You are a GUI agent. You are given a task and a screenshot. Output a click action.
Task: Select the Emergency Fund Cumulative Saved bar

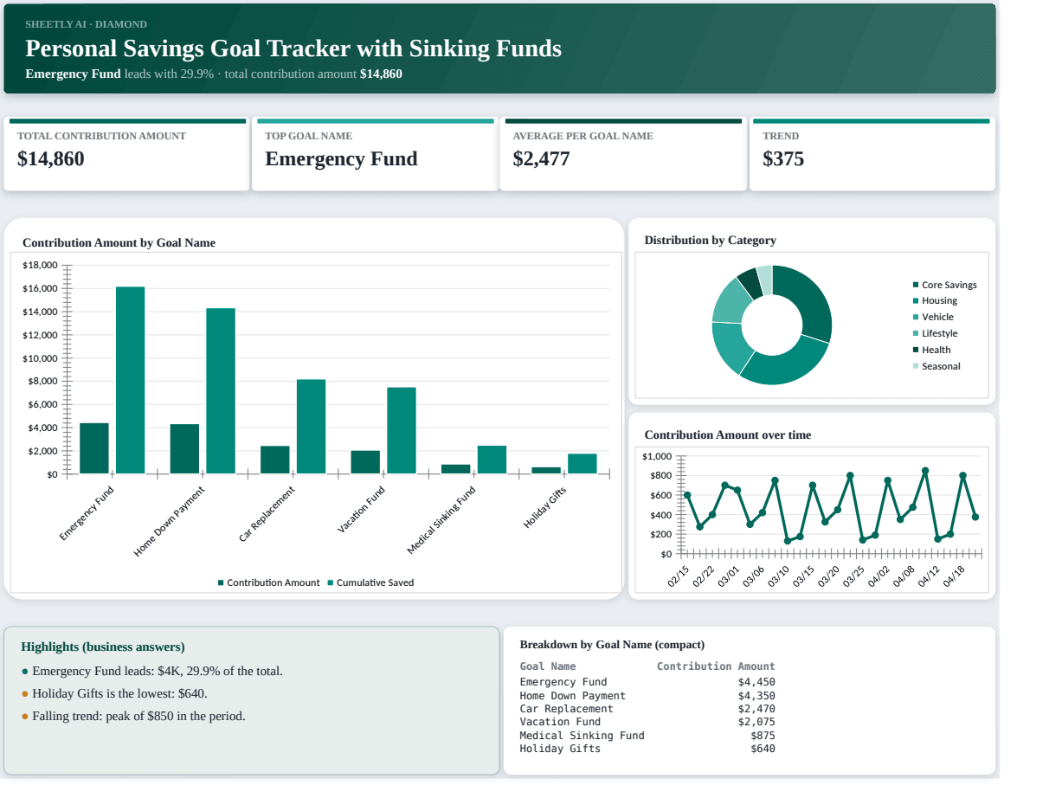tap(130, 380)
